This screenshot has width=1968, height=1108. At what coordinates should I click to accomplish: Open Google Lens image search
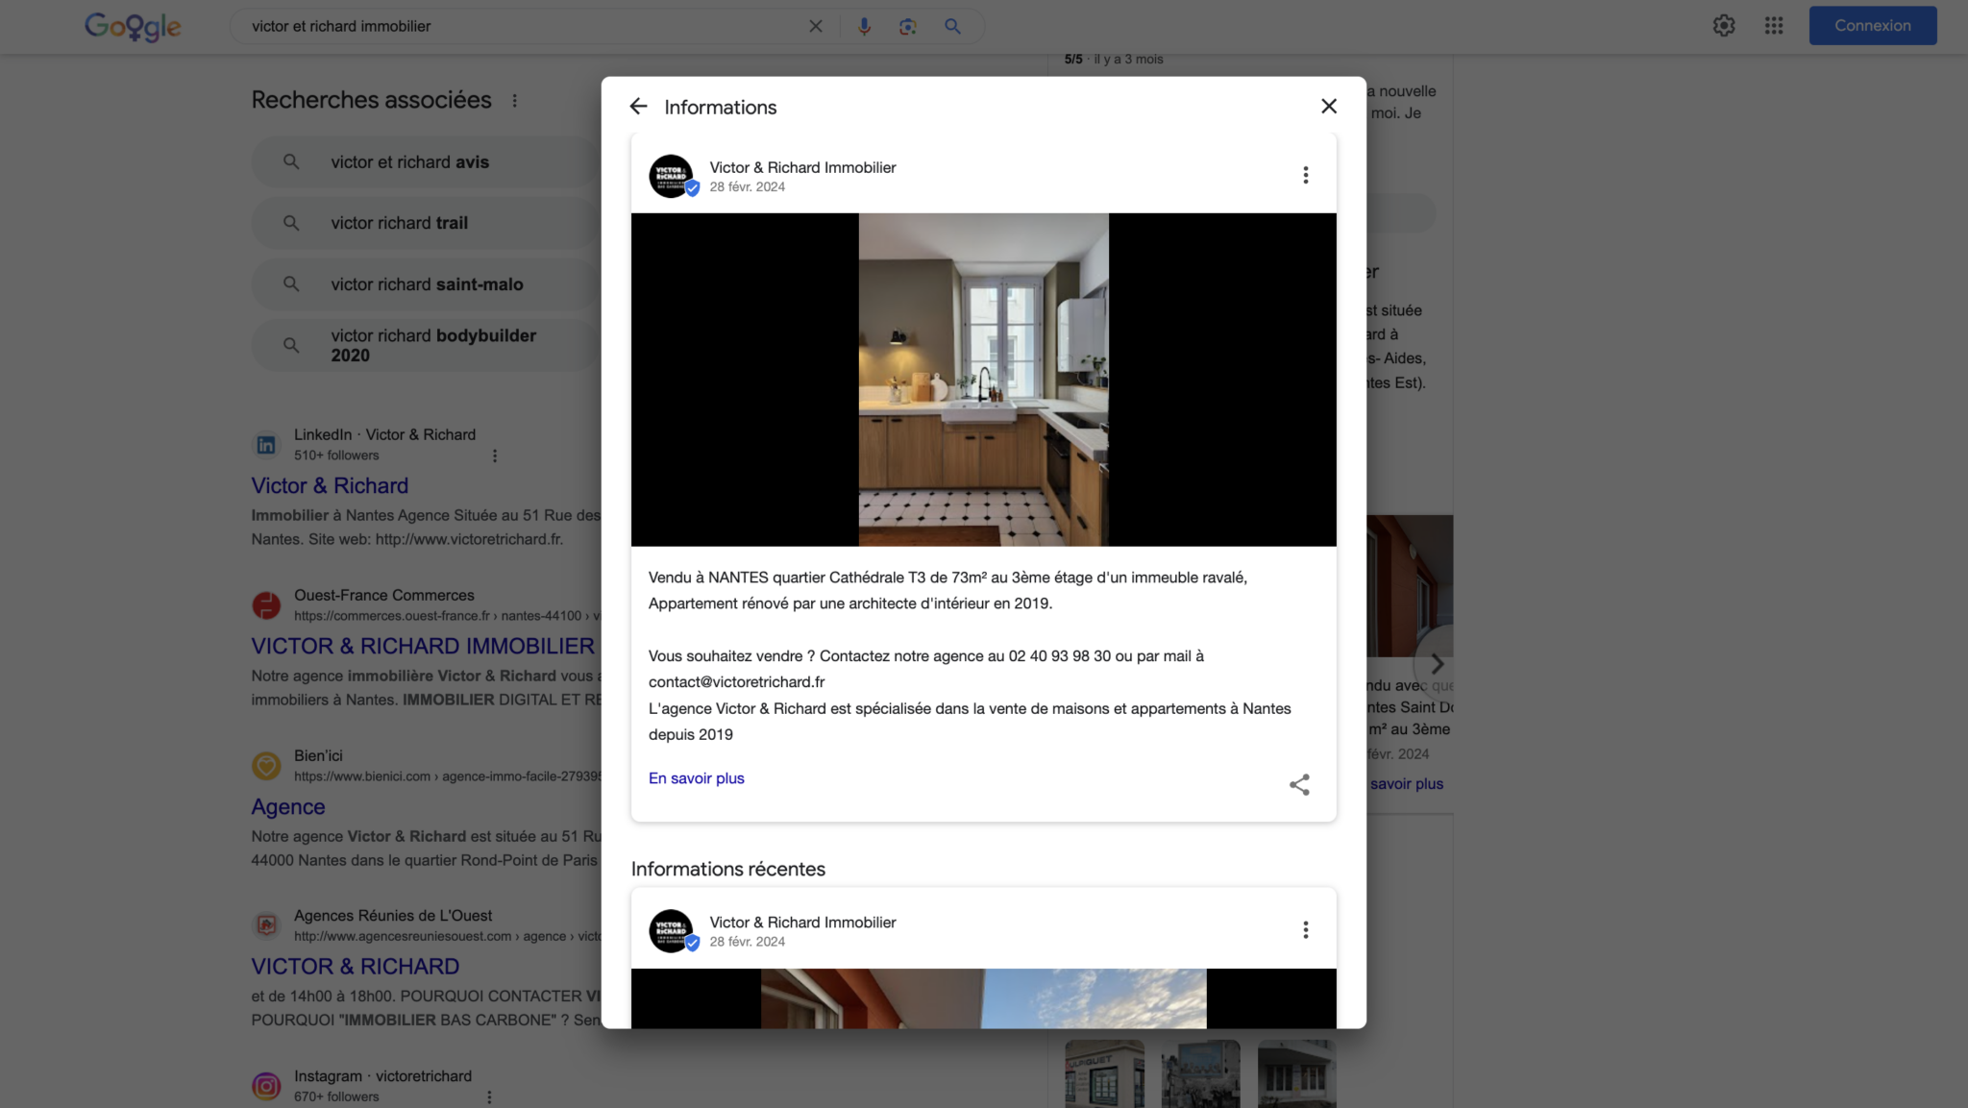click(907, 26)
